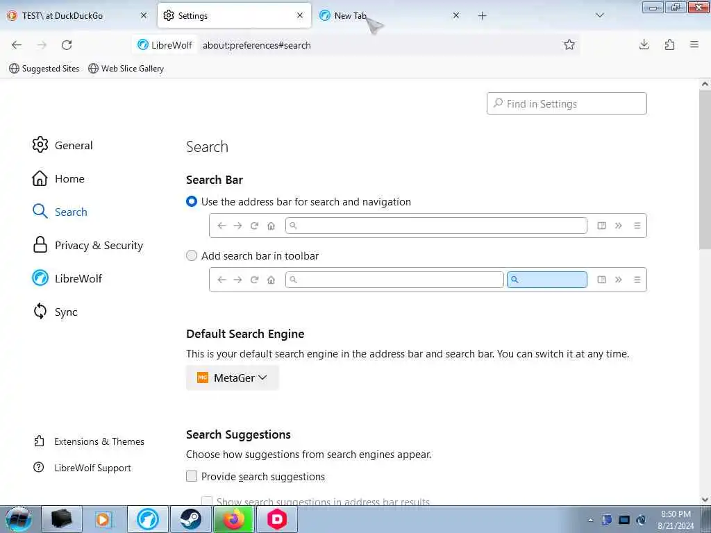This screenshot has width=711, height=533.
Task: Open the Web Slice Gallery bookmark
Action: (x=126, y=69)
